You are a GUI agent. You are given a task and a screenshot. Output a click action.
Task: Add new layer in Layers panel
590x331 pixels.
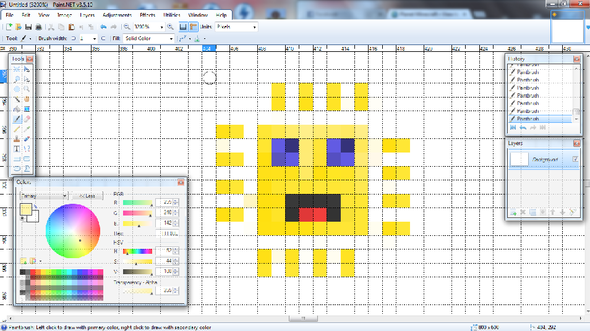click(513, 212)
